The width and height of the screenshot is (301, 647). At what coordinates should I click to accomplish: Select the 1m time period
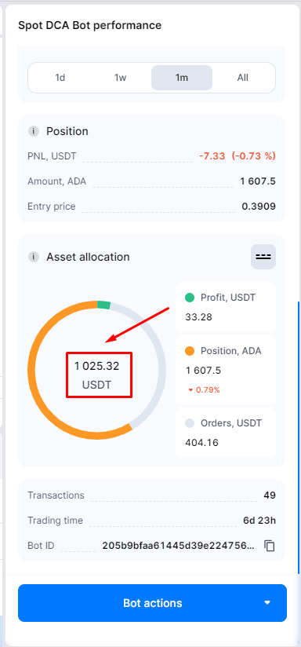(x=182, y=78)
